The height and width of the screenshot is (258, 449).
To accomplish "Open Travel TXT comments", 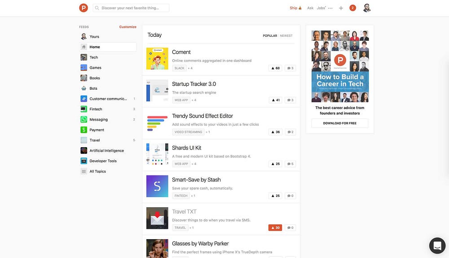I will tap(290, 227).
